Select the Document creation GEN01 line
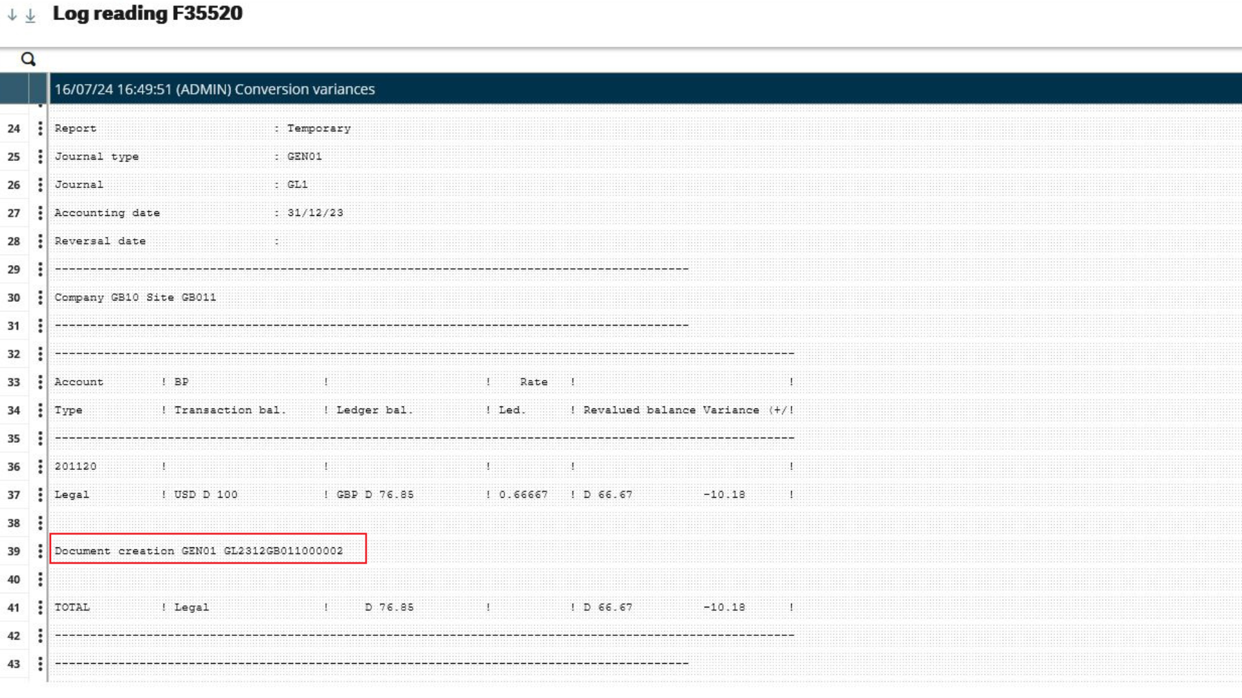1242x698 pixels. (x=199, y=551)
